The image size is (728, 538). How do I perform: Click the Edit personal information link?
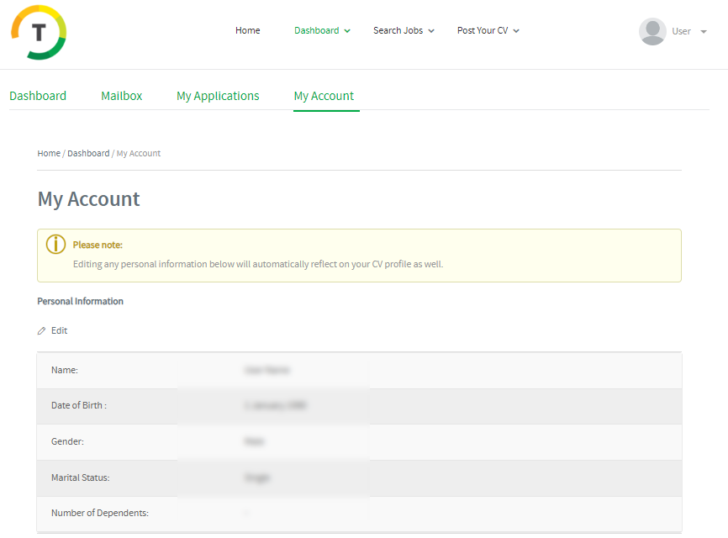(59, 330)
